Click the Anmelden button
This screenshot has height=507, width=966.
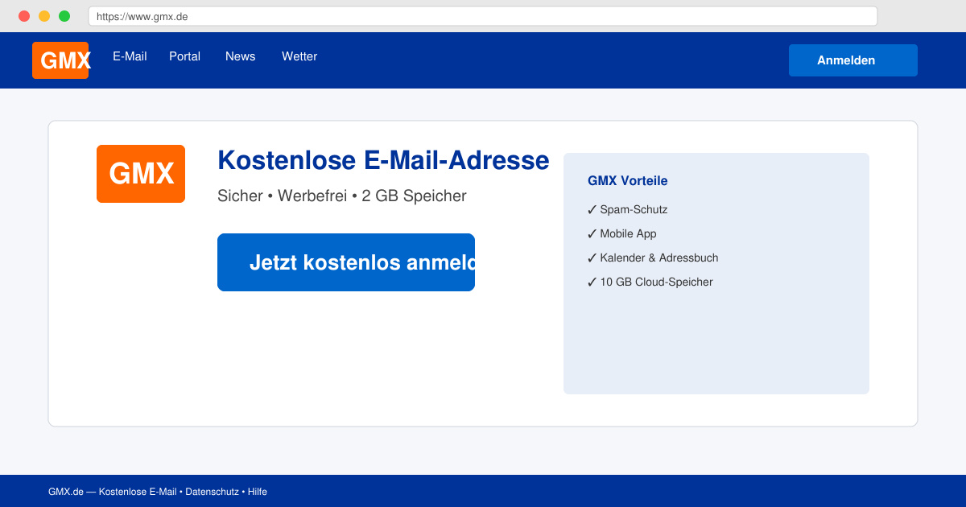[x=853, y=60]
